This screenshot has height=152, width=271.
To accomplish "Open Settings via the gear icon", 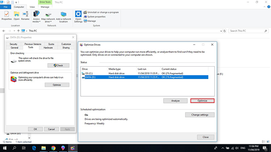I will 78,16.
